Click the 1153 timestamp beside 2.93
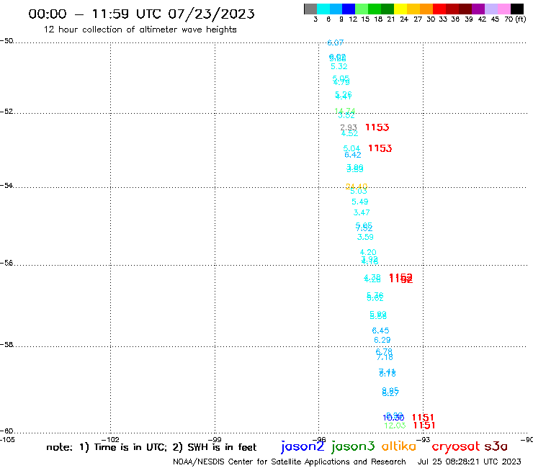Screen dimensions: 533x468 (377, 127)
